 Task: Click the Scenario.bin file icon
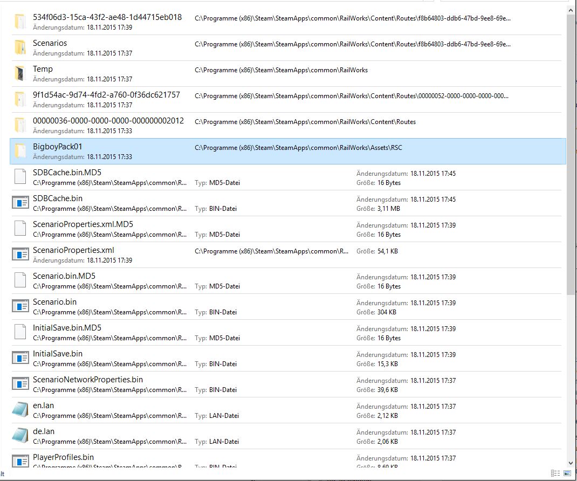(20, 306)
